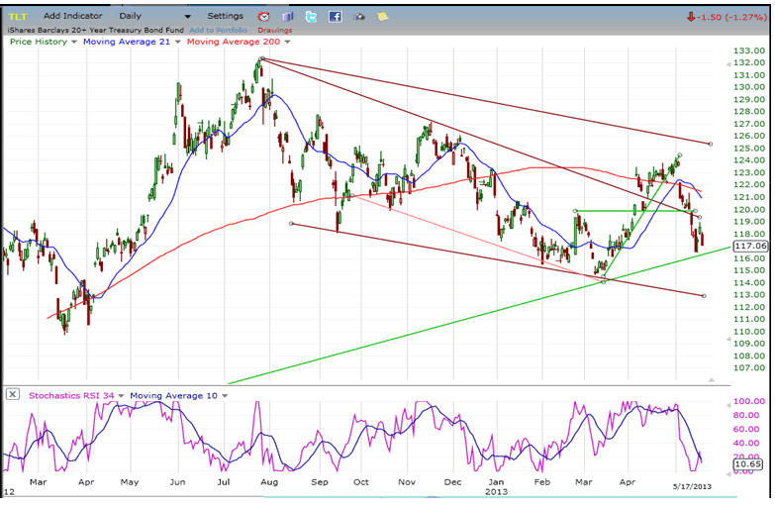775x508 pixels.
Task: Click the camera snapshot icon
Action: pos(358,17)
